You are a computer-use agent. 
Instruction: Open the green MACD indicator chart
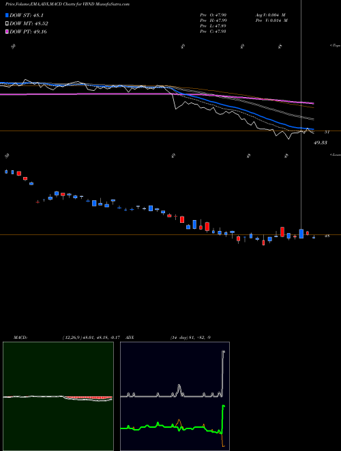click(x=58, y=396)
